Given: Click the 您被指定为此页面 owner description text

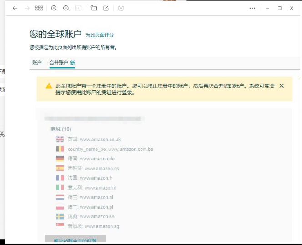Looking at the screenshot, I should pyautogui.click(x=73, y=47).
